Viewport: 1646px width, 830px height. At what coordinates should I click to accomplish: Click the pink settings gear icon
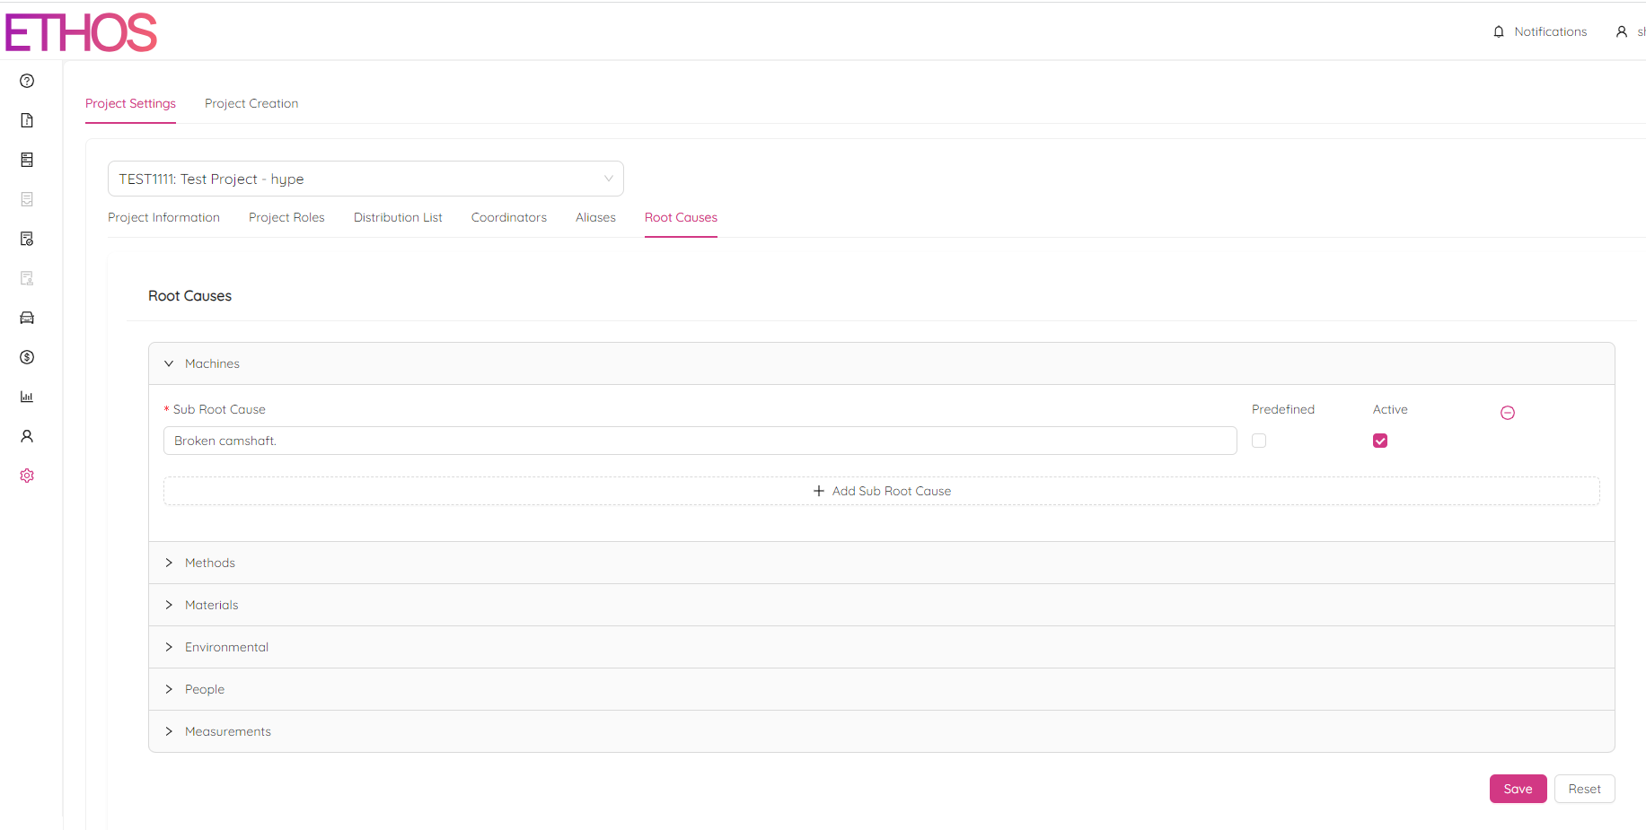tap(27, 476)
